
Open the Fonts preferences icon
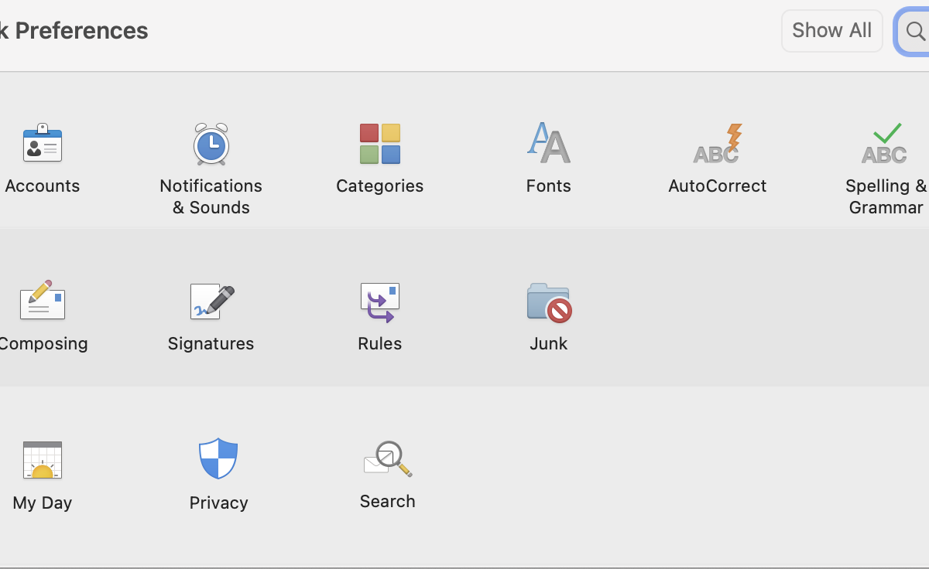pos(548,144)
